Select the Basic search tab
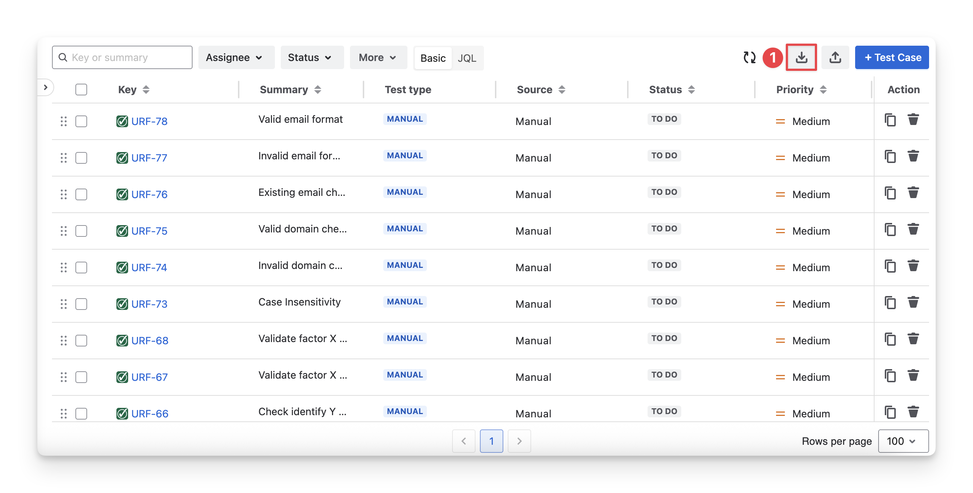 433,58
